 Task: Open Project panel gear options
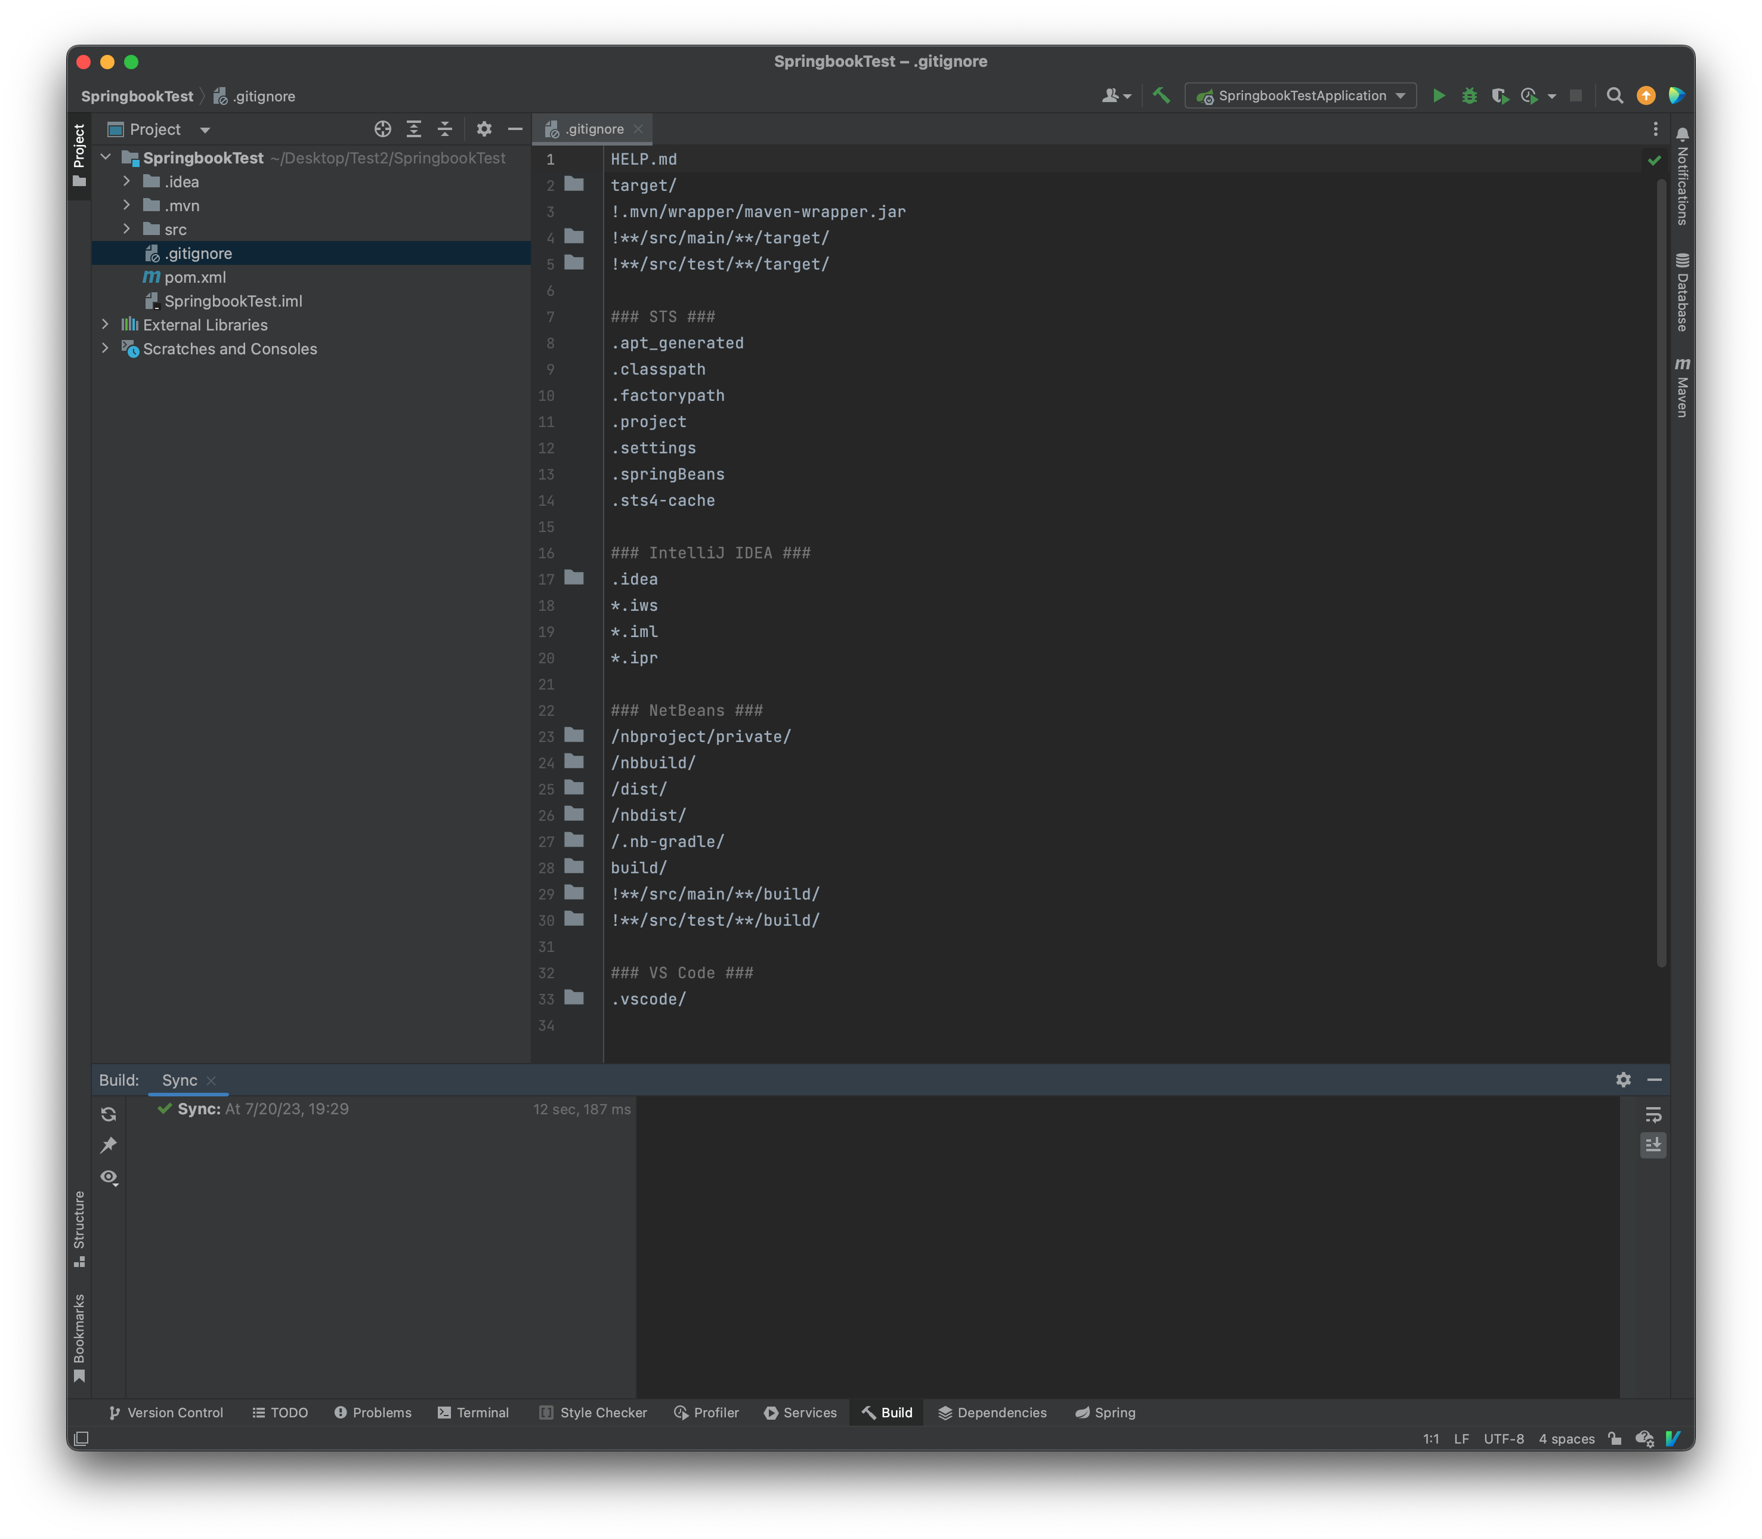click(x=484, y=129)
